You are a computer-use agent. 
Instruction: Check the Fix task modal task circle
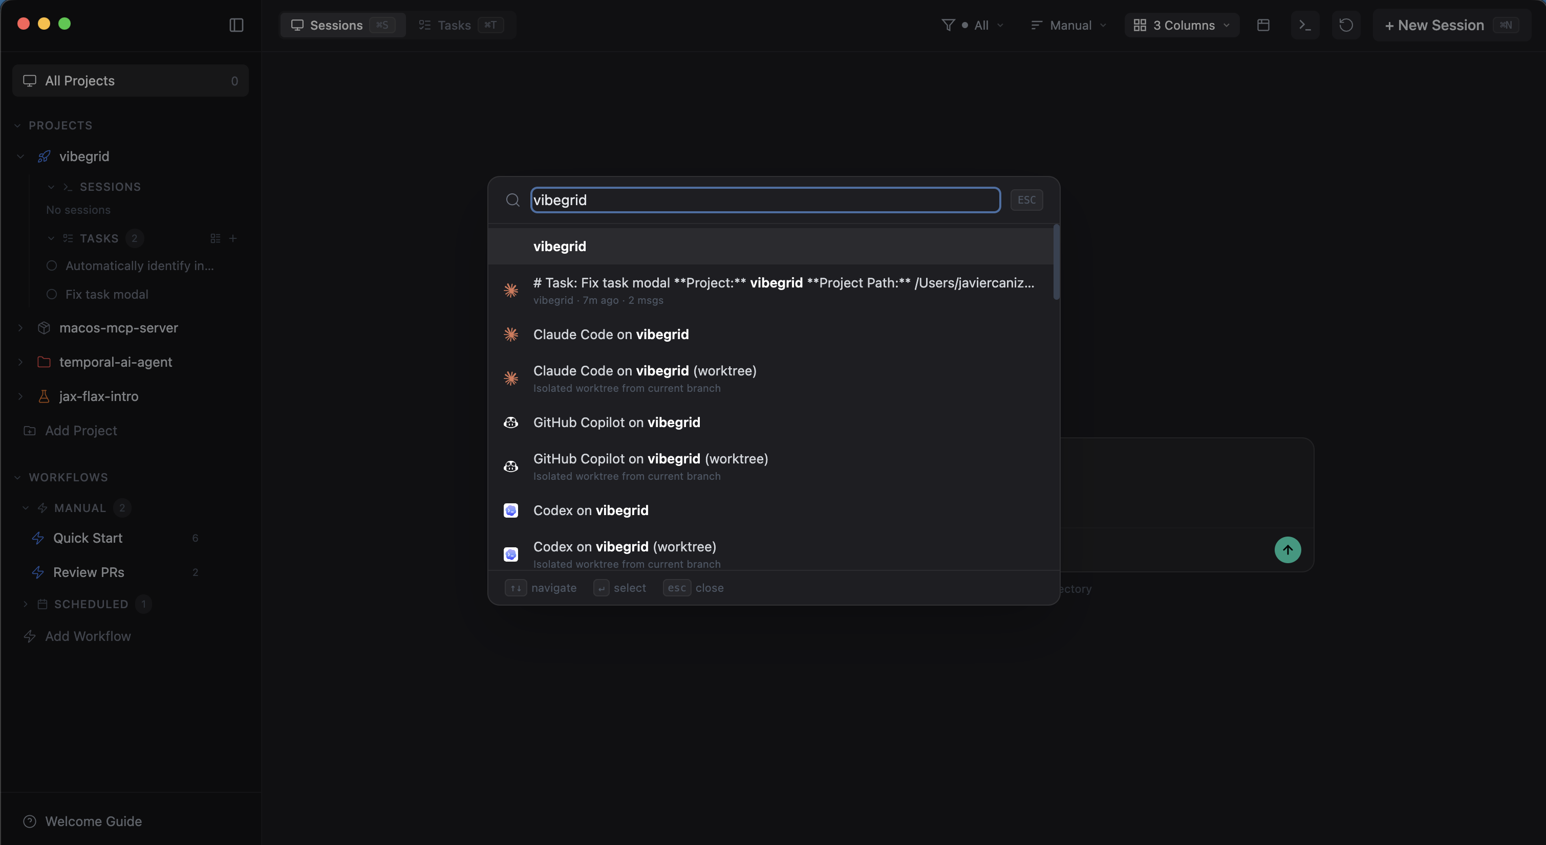[x=52, y=294]
